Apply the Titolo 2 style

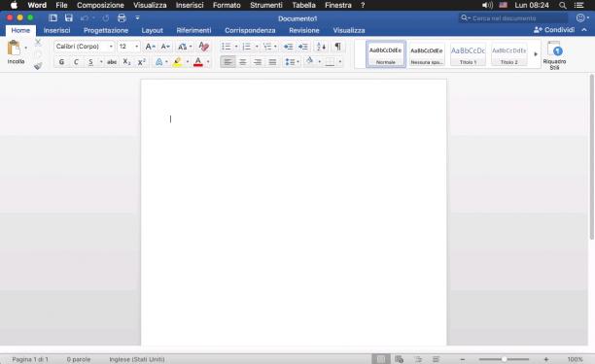click(508, 54)
